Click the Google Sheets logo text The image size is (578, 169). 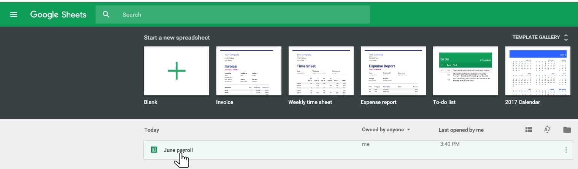59,14
